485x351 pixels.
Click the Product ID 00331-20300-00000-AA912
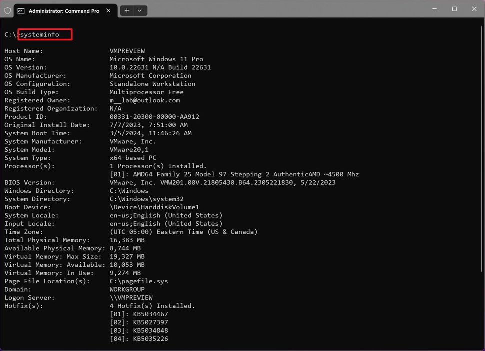[155, 116]
